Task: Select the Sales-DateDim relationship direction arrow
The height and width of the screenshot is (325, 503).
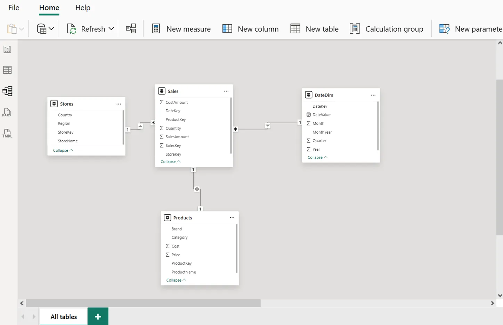Action: point(268,126)
